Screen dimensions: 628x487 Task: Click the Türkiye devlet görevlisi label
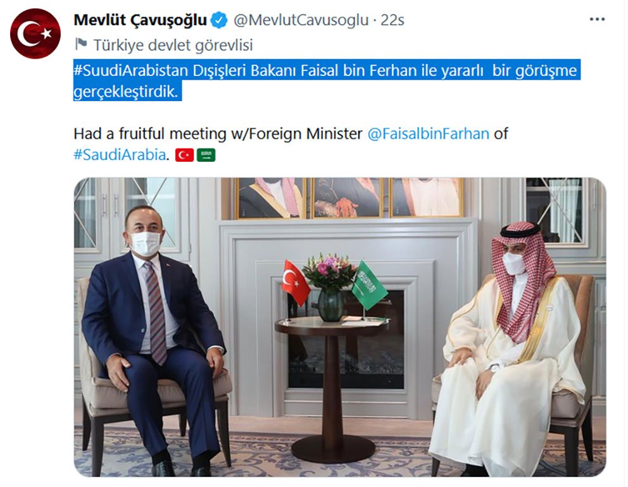[x=173, y=45]
